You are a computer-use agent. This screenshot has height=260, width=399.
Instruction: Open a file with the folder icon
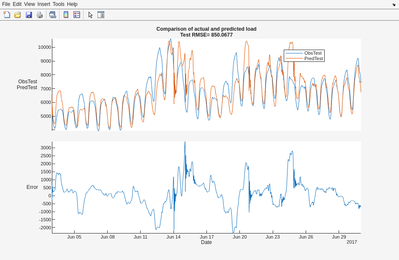[x=18, y=15]
